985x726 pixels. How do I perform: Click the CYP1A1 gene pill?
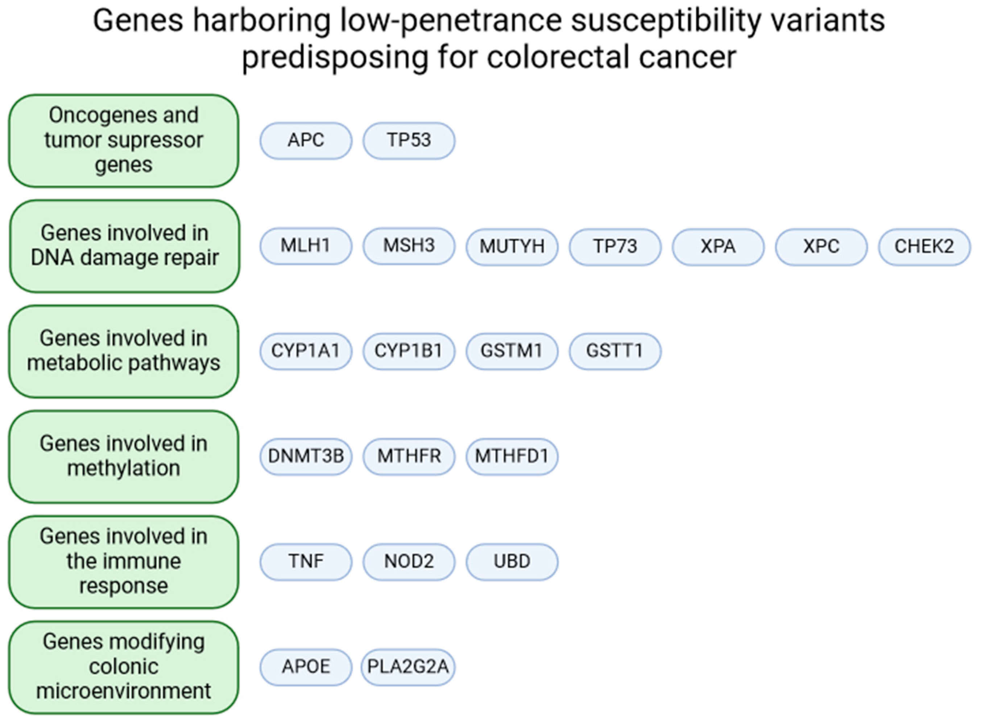click(306, 351)
